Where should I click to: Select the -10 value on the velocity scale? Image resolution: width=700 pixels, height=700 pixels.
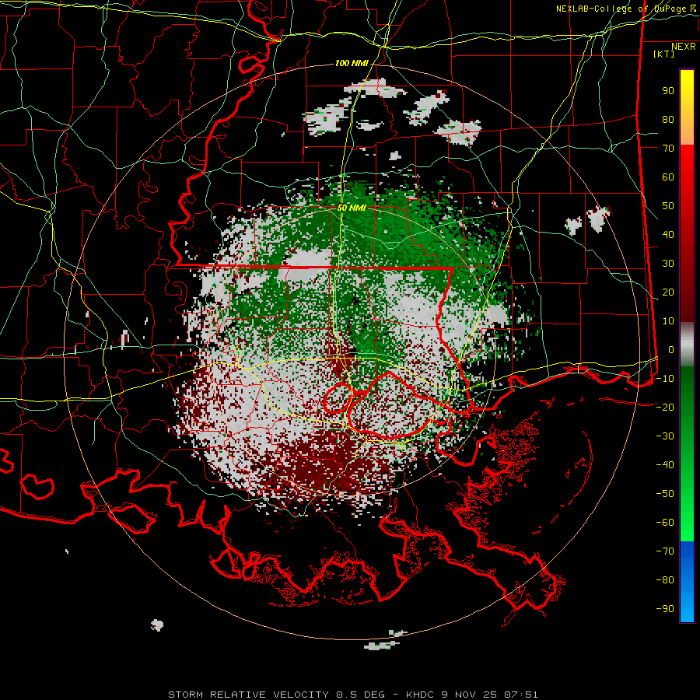click(x=665, y=379)
